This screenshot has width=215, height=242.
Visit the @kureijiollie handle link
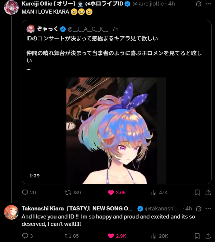pyautogui.click(x=148, y=4)
